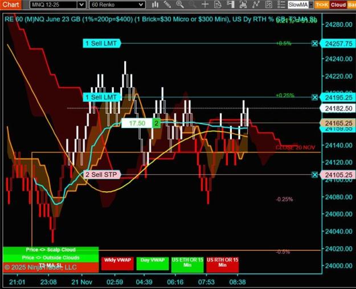Open the indicators icon
The width and height of the screenshot is (356, 289).
[x=256, y=5]
